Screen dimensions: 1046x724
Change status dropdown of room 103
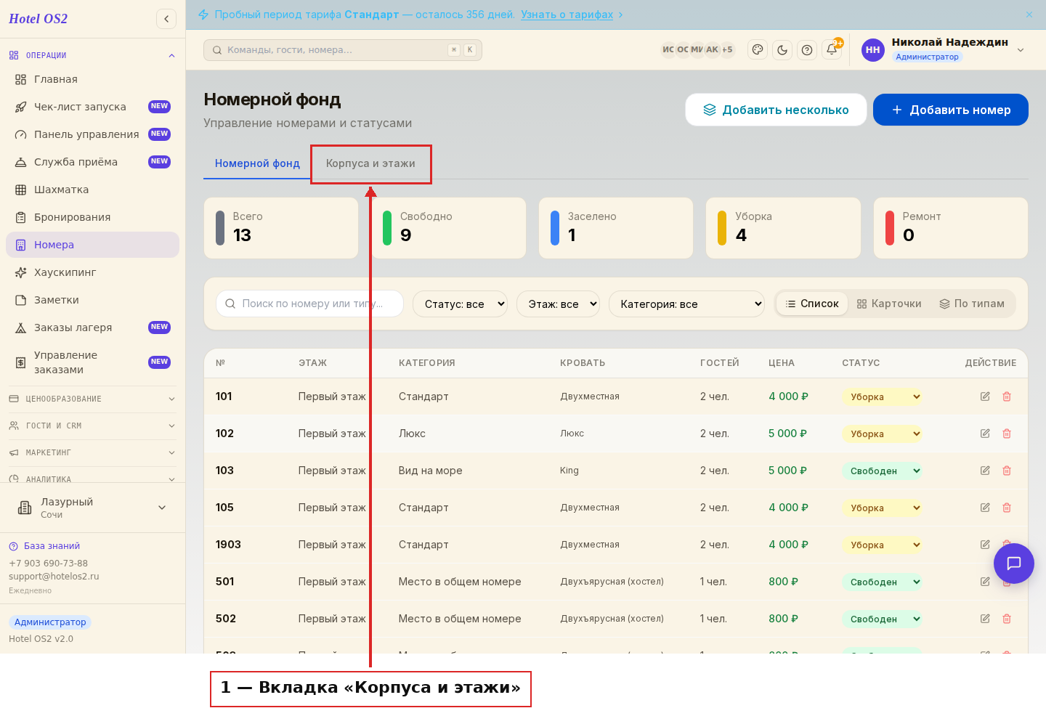click(882, 471)
